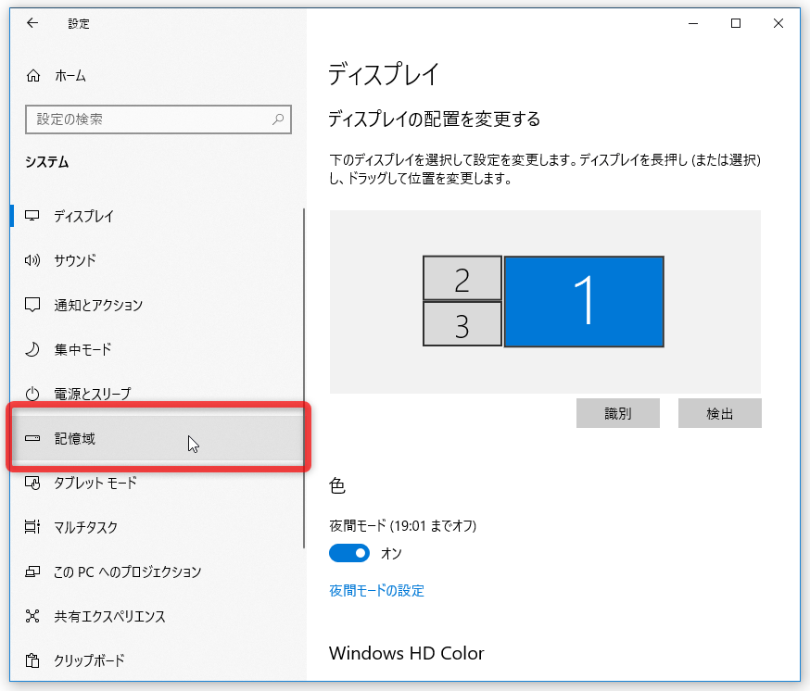Click the 記憶域 drive icon
This screenshot has width=810, height=691.
tap(32, 438)
